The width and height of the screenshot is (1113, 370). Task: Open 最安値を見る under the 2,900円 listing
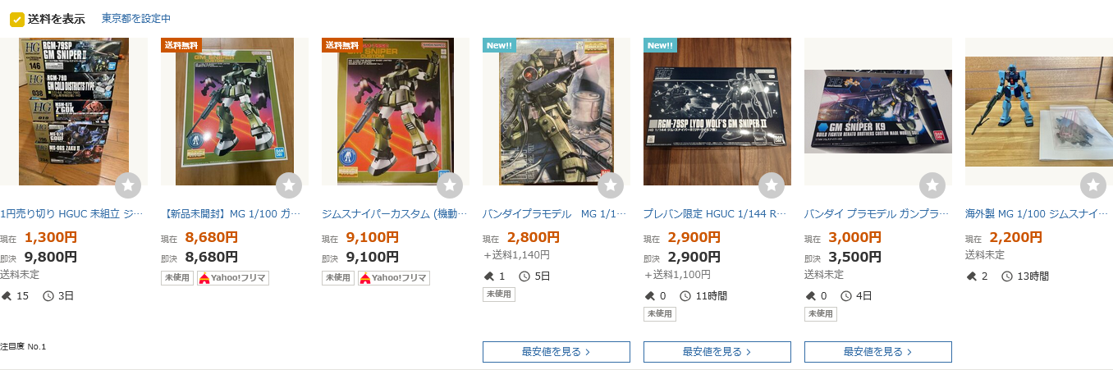(717, 352)
